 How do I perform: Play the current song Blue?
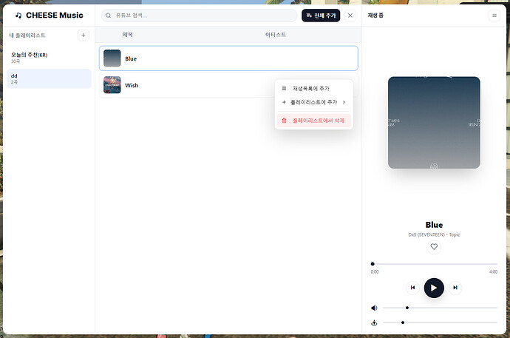pos(434,288)
